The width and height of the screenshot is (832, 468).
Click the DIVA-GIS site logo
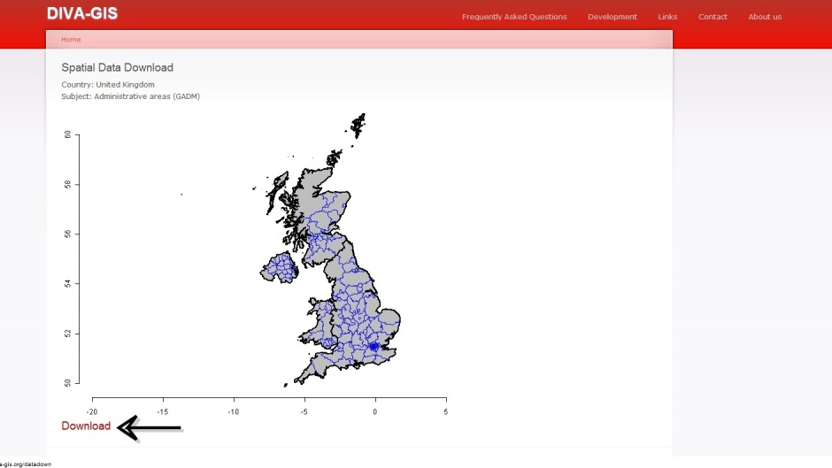82,13
